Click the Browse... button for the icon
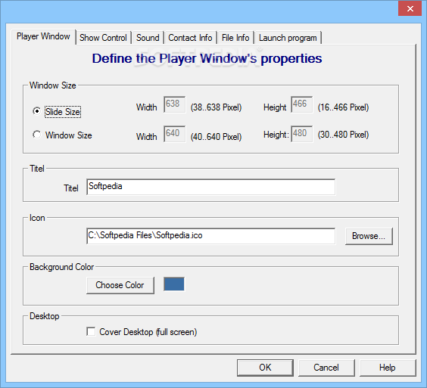The width and height of the screenshot is (427, 388). pos(369,236)
